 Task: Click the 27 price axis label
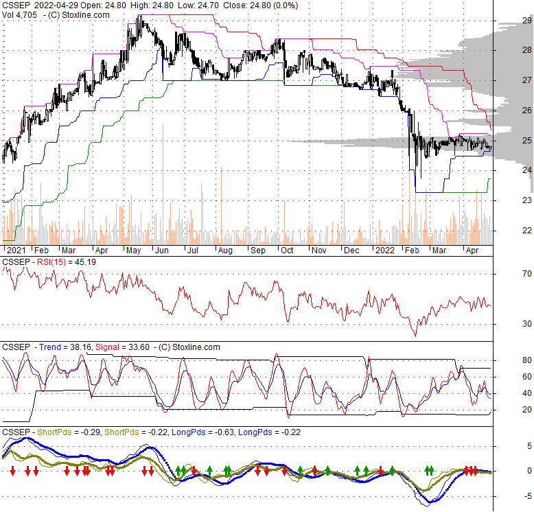coord(527,80)
